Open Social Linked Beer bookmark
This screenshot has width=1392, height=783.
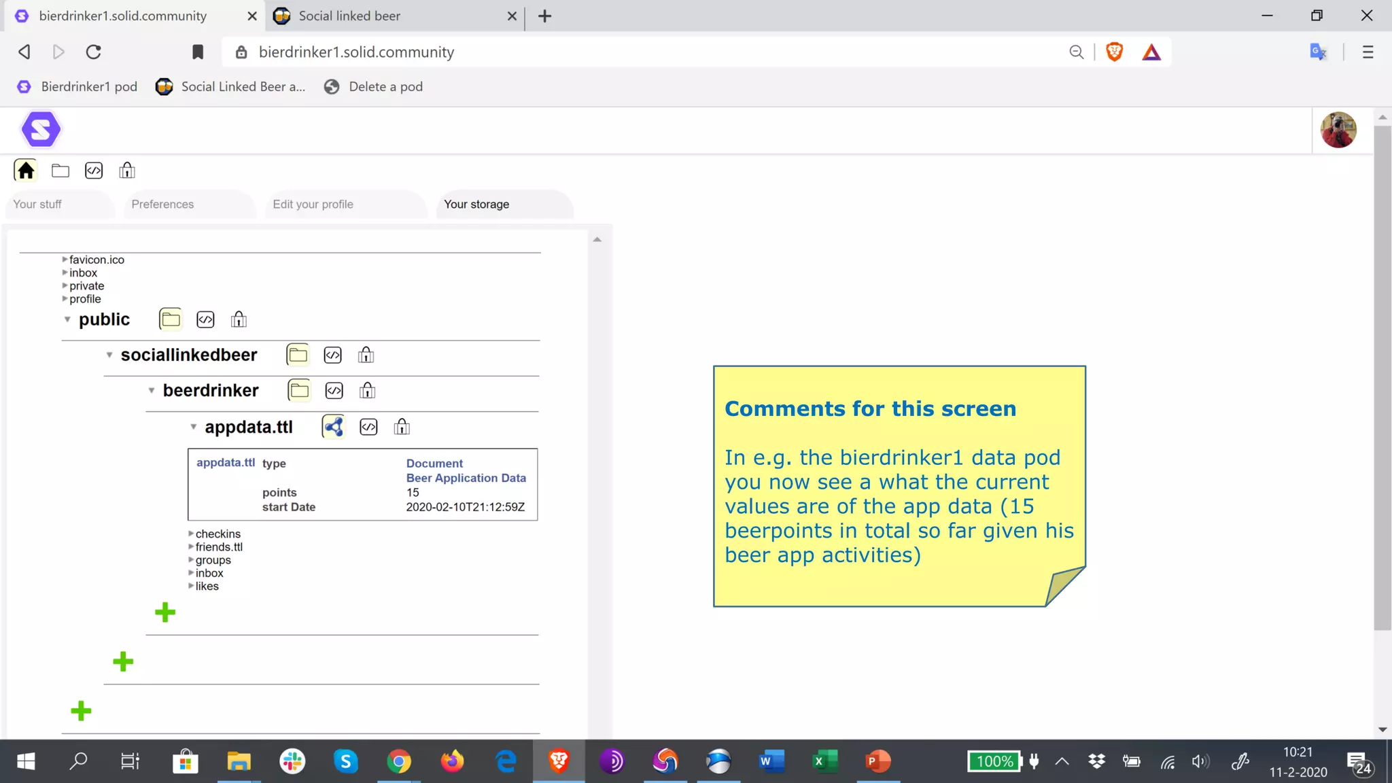(x=230, y=86)
